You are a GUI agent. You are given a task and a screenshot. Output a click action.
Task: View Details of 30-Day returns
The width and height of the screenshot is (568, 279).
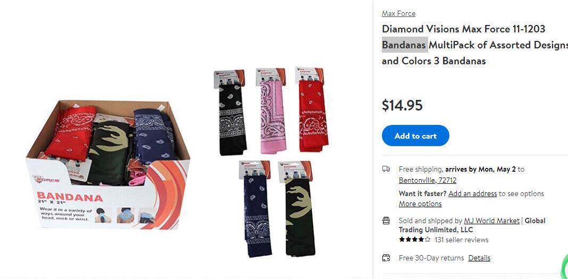pos(479,258)
